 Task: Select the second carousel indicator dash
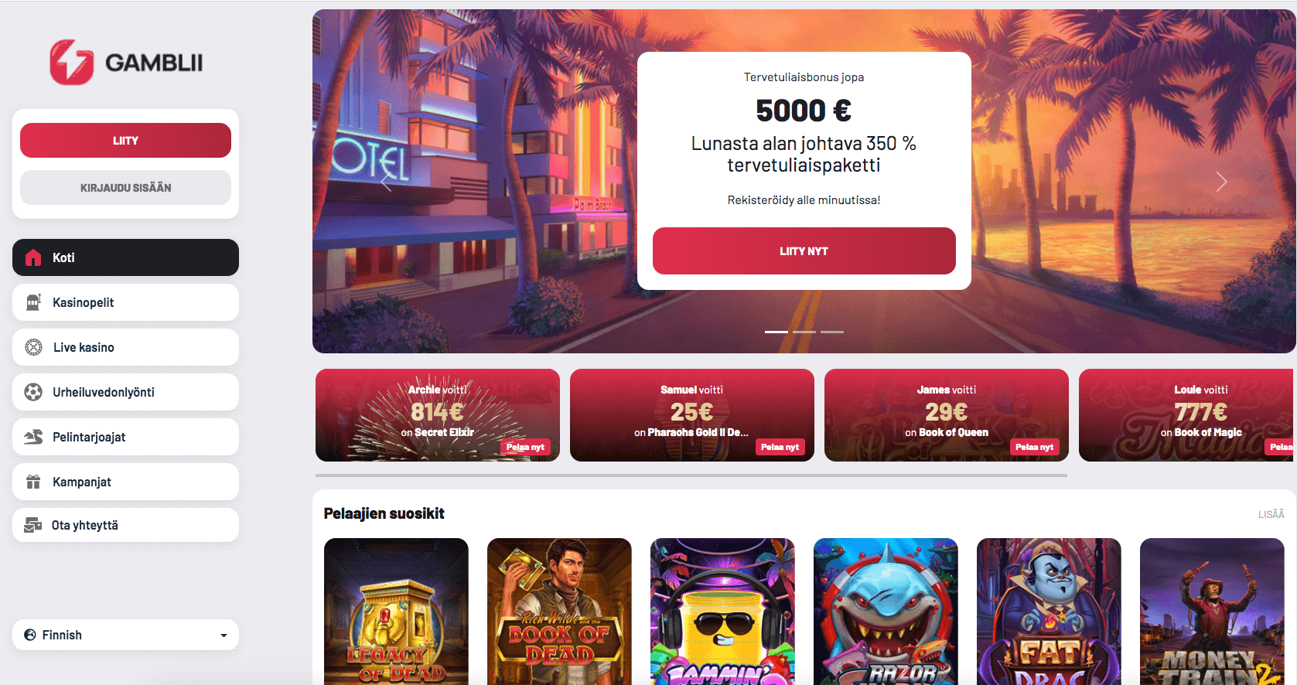(x=804, y=332)
